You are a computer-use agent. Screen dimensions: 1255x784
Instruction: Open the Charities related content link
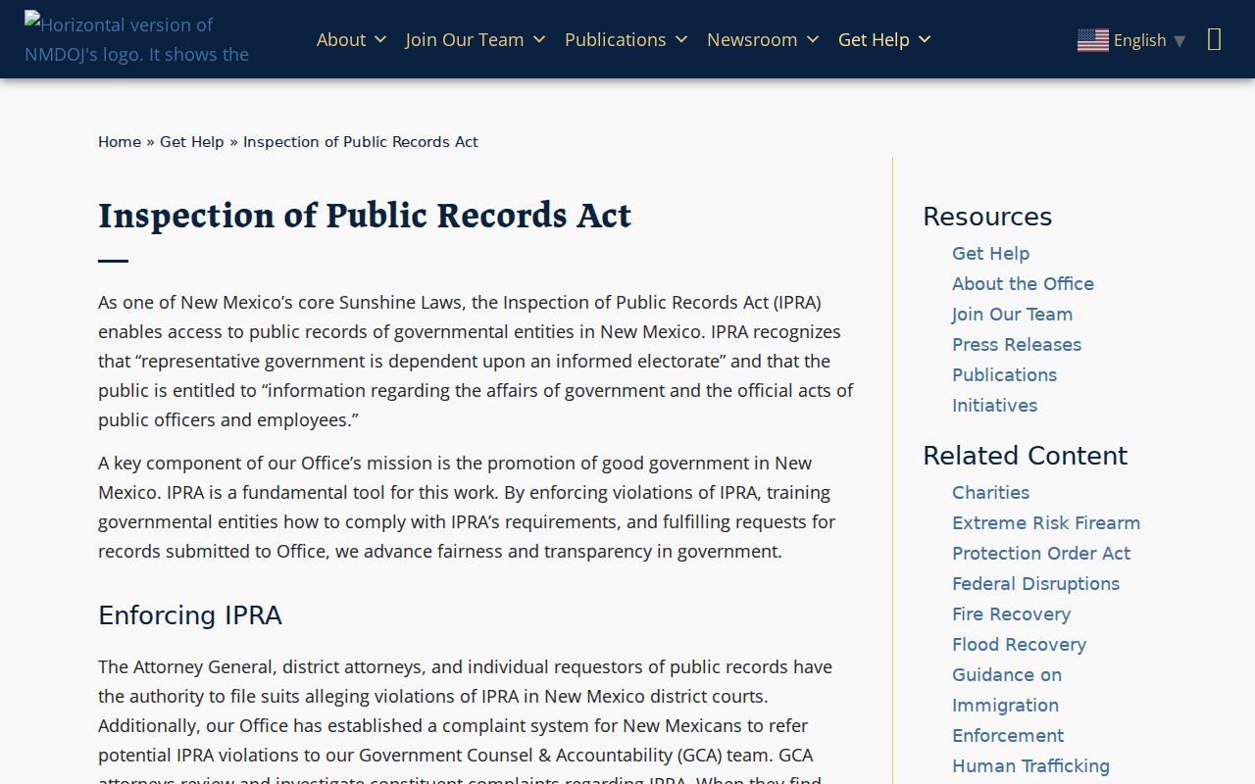[990, 493]
